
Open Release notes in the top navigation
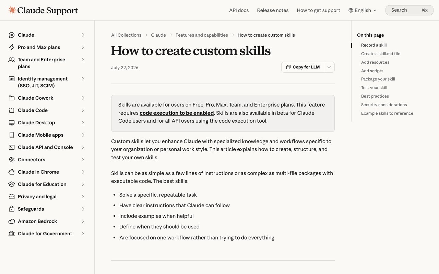point(273,10)
